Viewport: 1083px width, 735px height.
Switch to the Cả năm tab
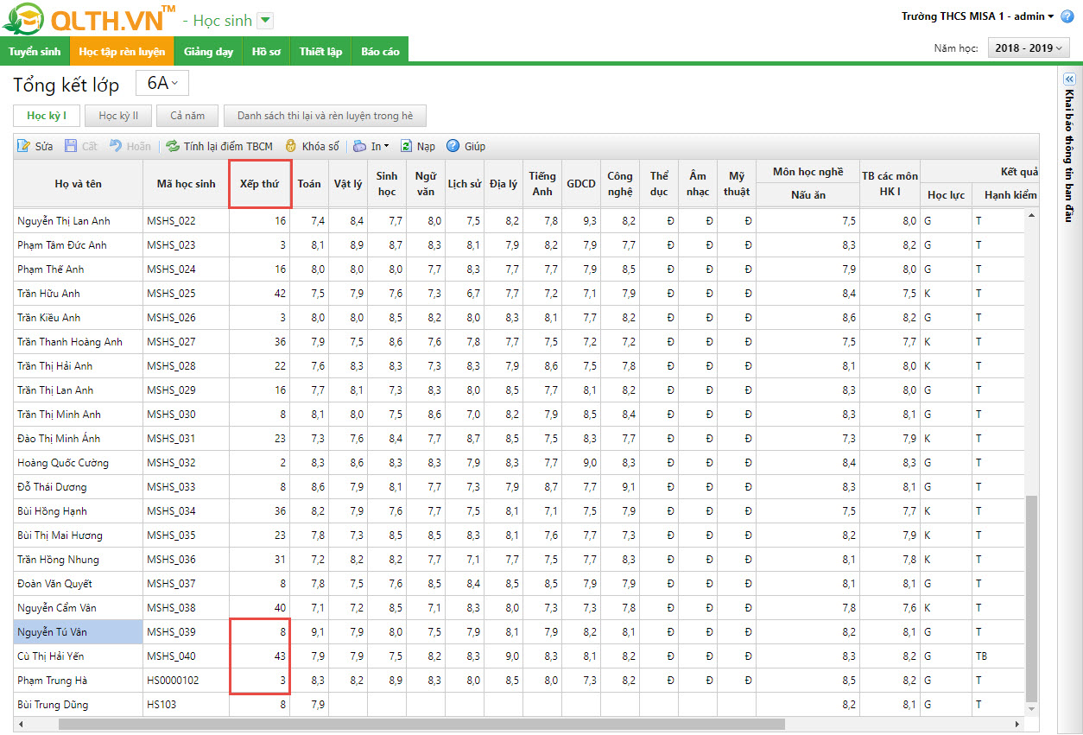click(x=187, y=116)
